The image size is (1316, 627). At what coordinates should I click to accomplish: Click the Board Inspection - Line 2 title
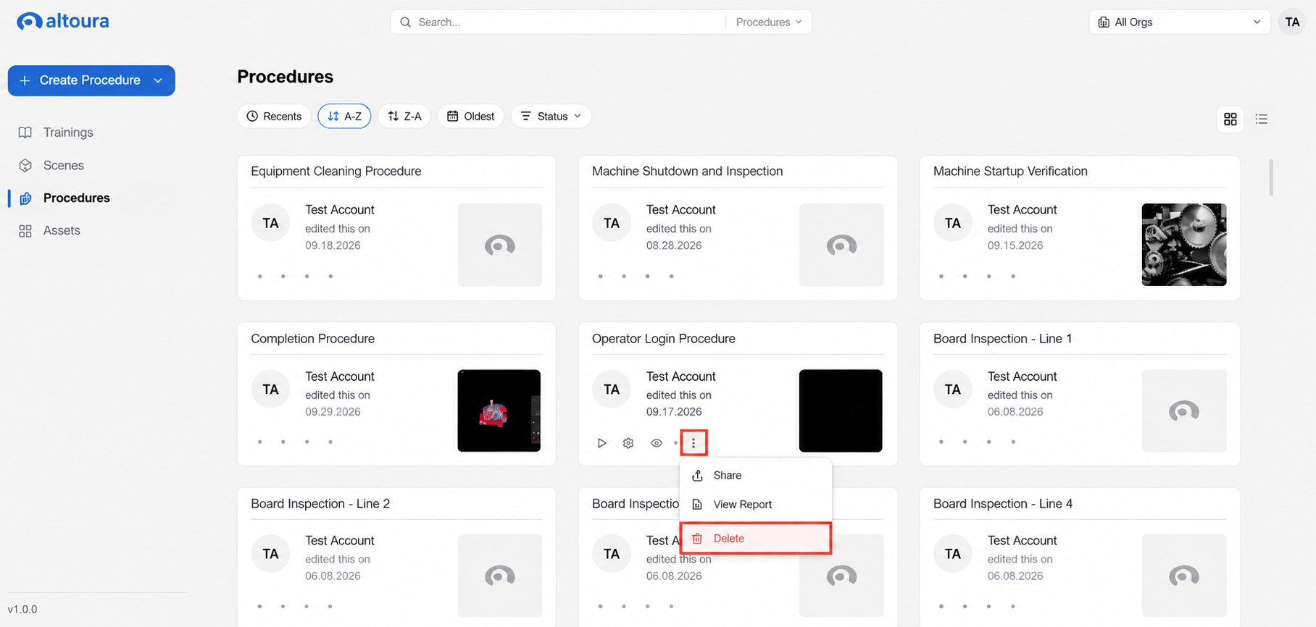[320, 504]
